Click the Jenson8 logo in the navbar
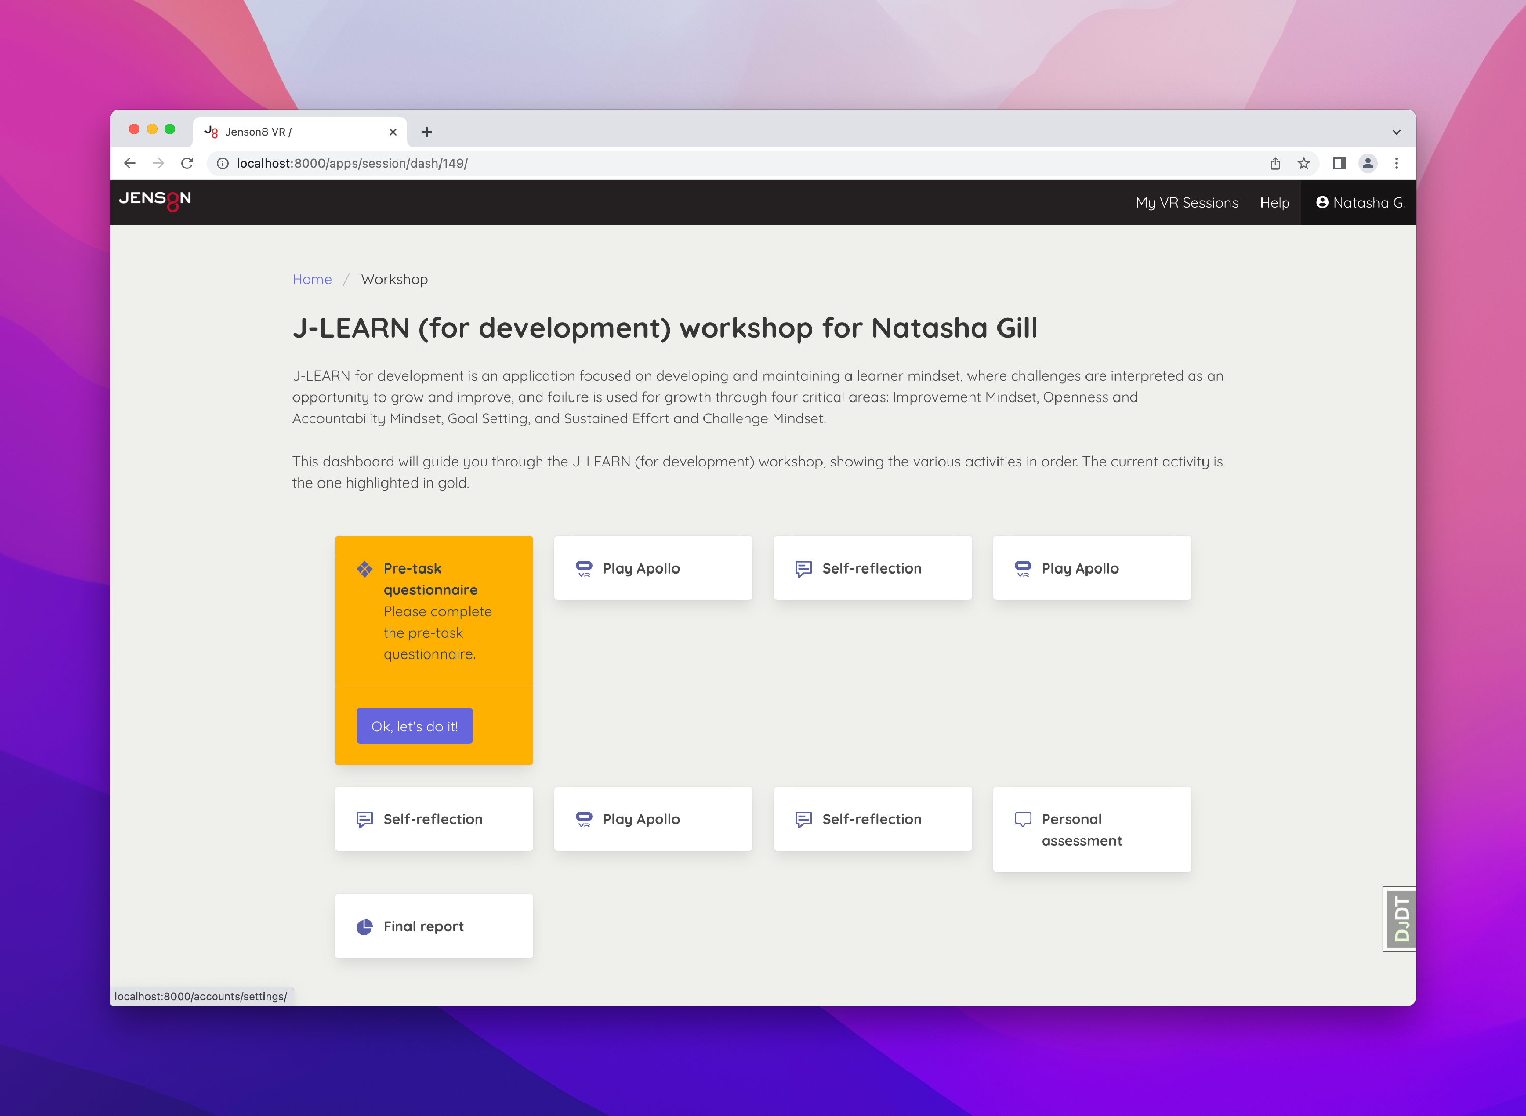 (x=155, y=201)
